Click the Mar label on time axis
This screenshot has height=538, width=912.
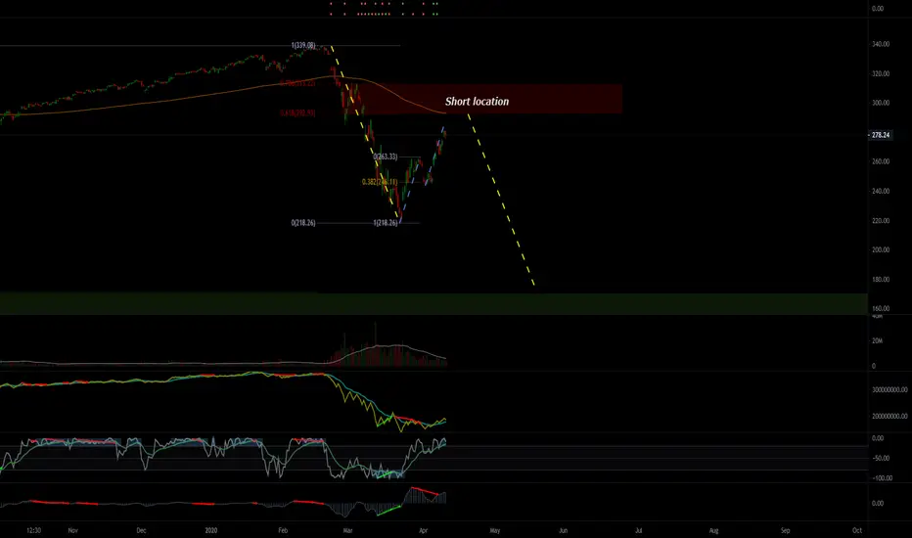pos(347,530)
